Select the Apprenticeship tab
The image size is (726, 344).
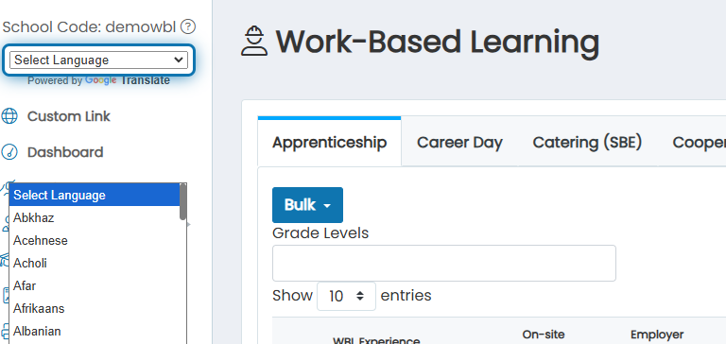(329, 141)
